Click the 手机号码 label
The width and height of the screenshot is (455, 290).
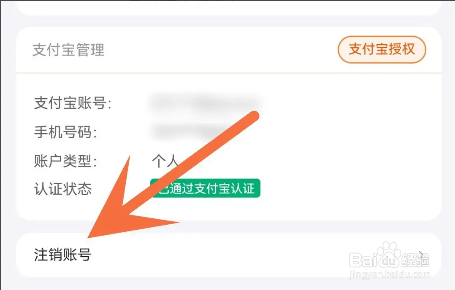(65, 132)
